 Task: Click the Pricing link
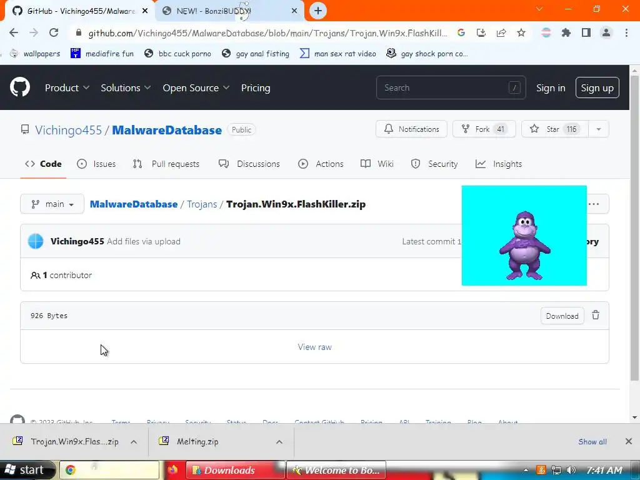[256, 87]
